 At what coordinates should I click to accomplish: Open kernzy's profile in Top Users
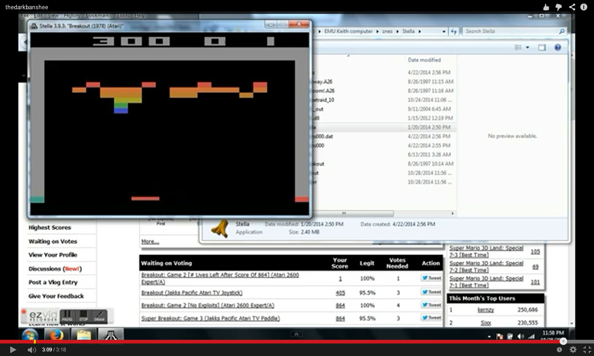(x=485, y=310)
